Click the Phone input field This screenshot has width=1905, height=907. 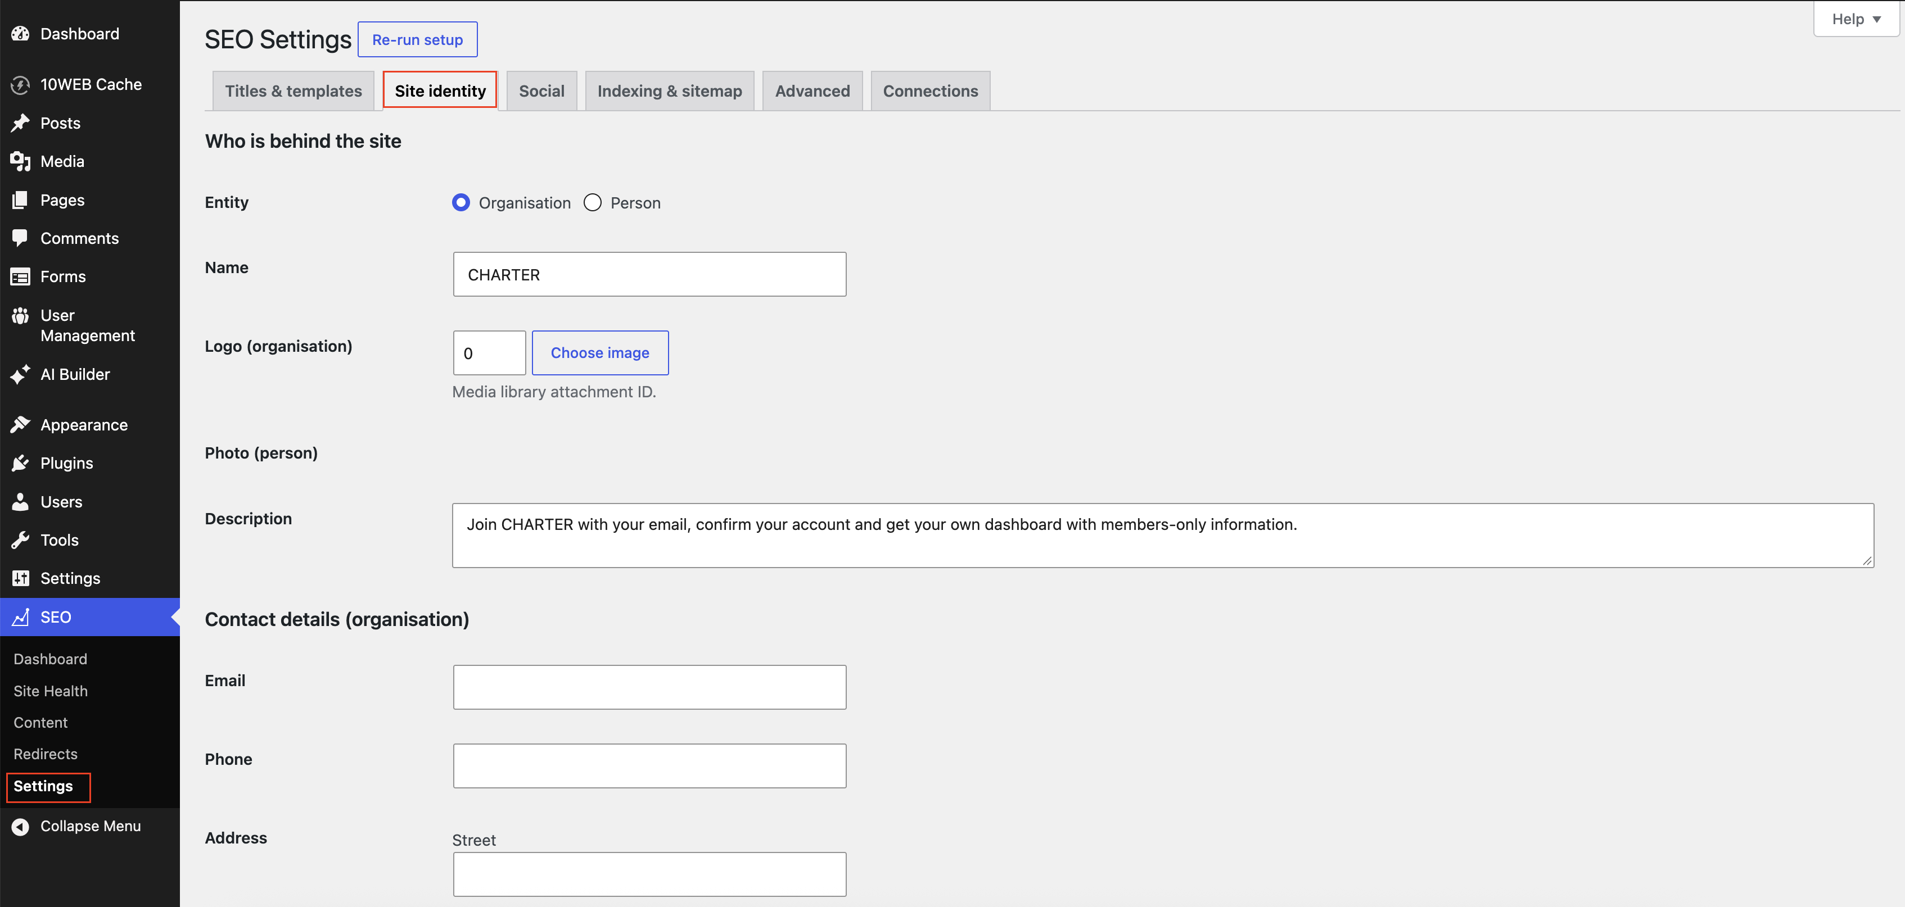(x=649, y=766)
